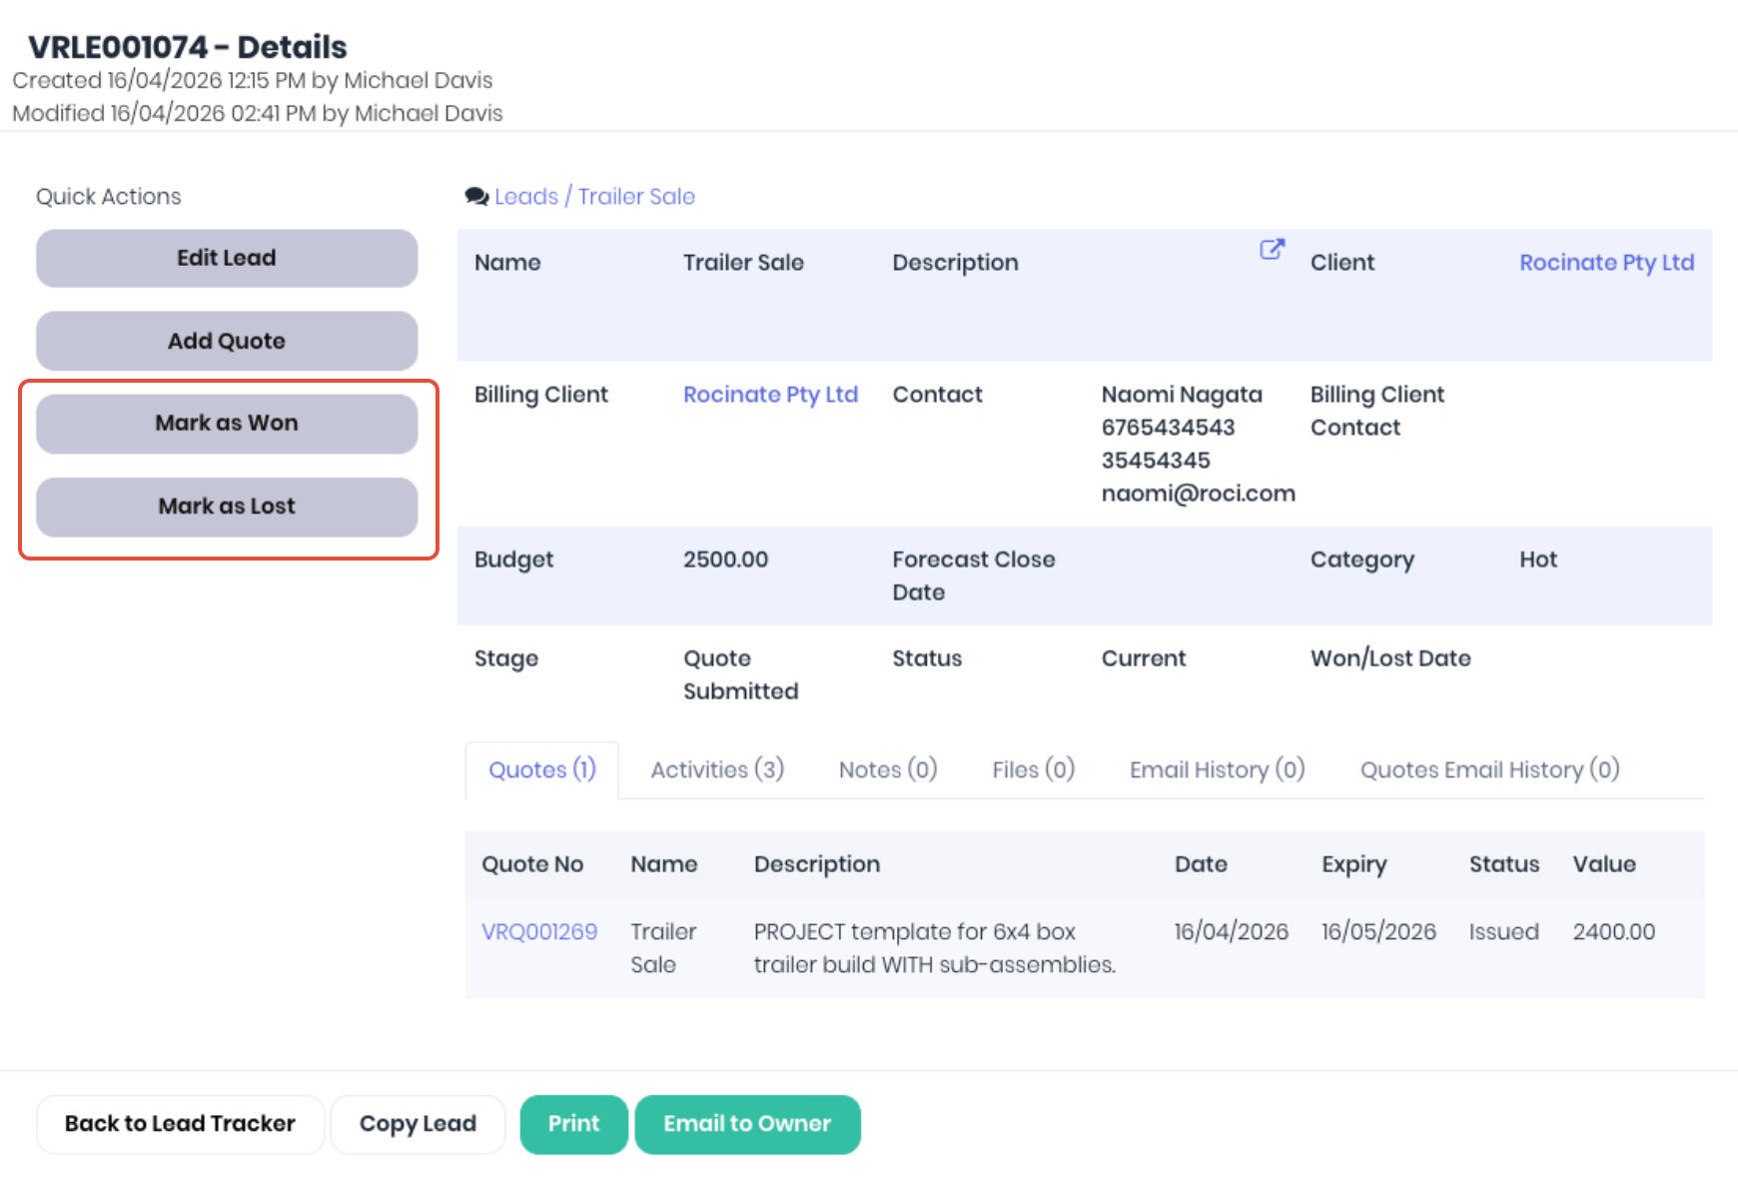This screenshot has width=1738, height=1183.
Task: Click quote status Issued
Action: [1503, 932]
